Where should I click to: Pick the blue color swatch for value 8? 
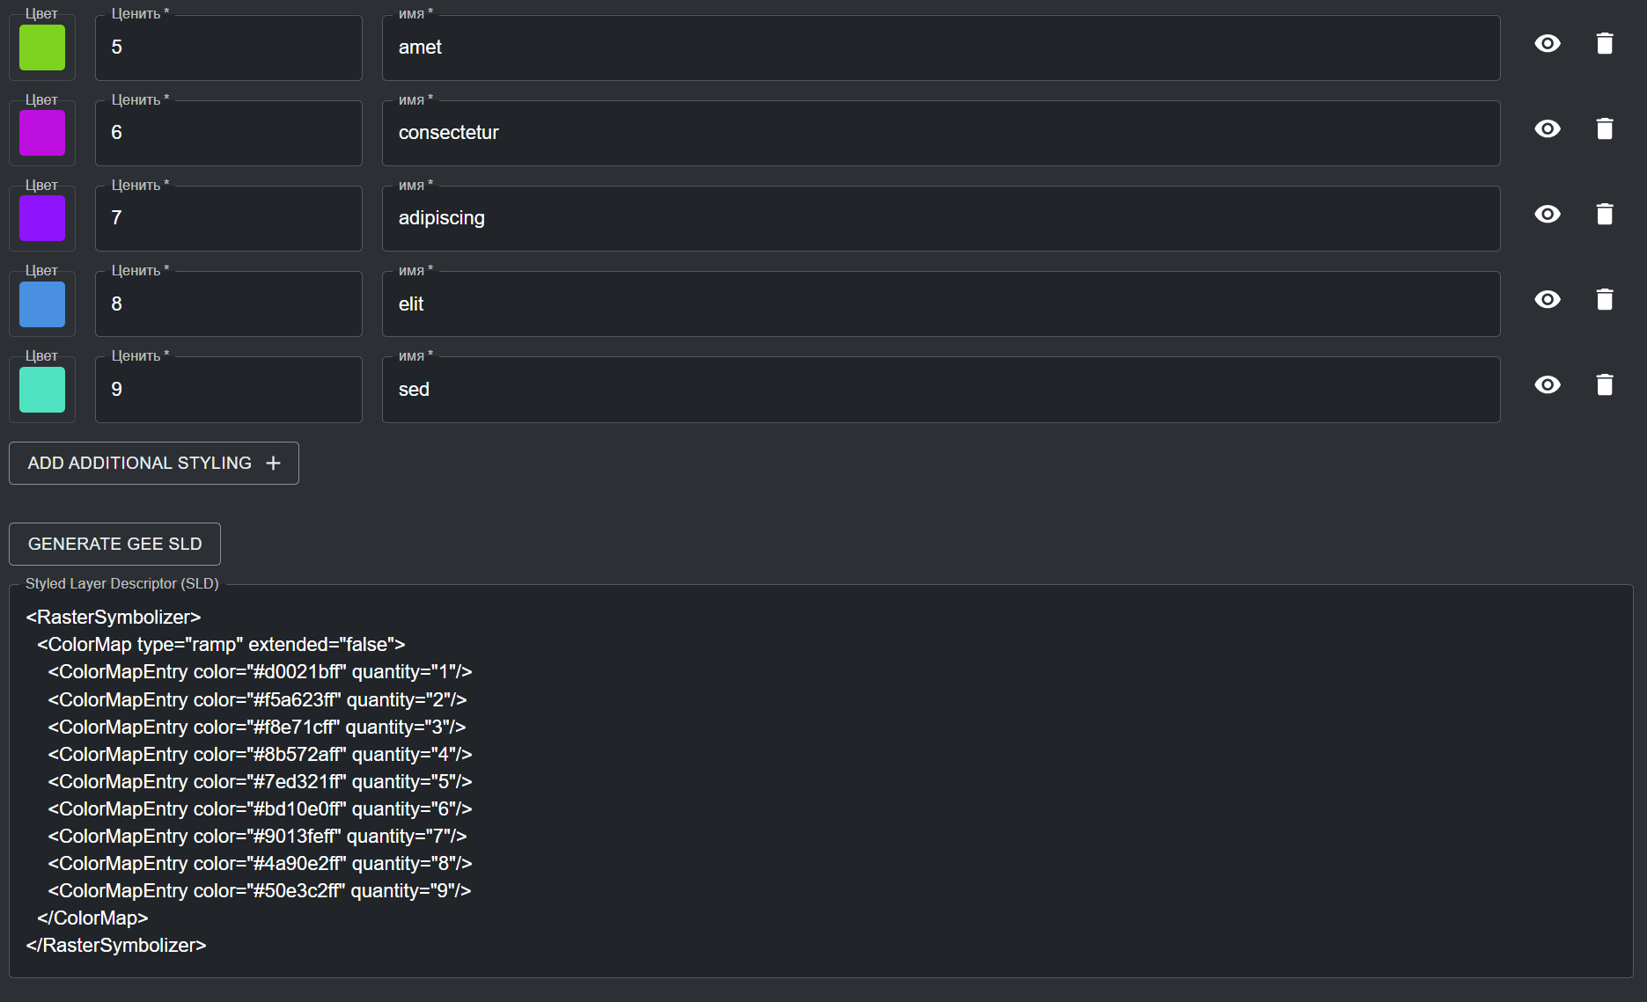coord(42,304)
